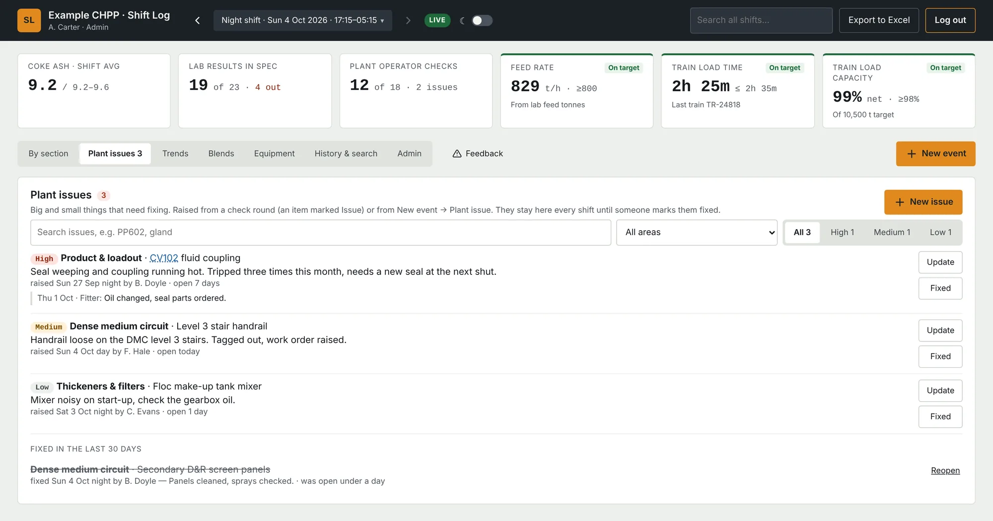Viewport: 993px width, 521px height.
Task: Filter issues by High 1
Action: point(842,232)
